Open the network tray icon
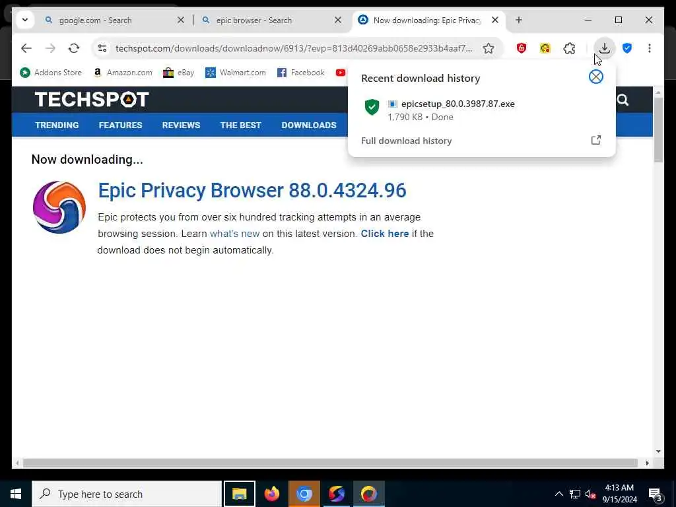 click(x=575, y=494)
